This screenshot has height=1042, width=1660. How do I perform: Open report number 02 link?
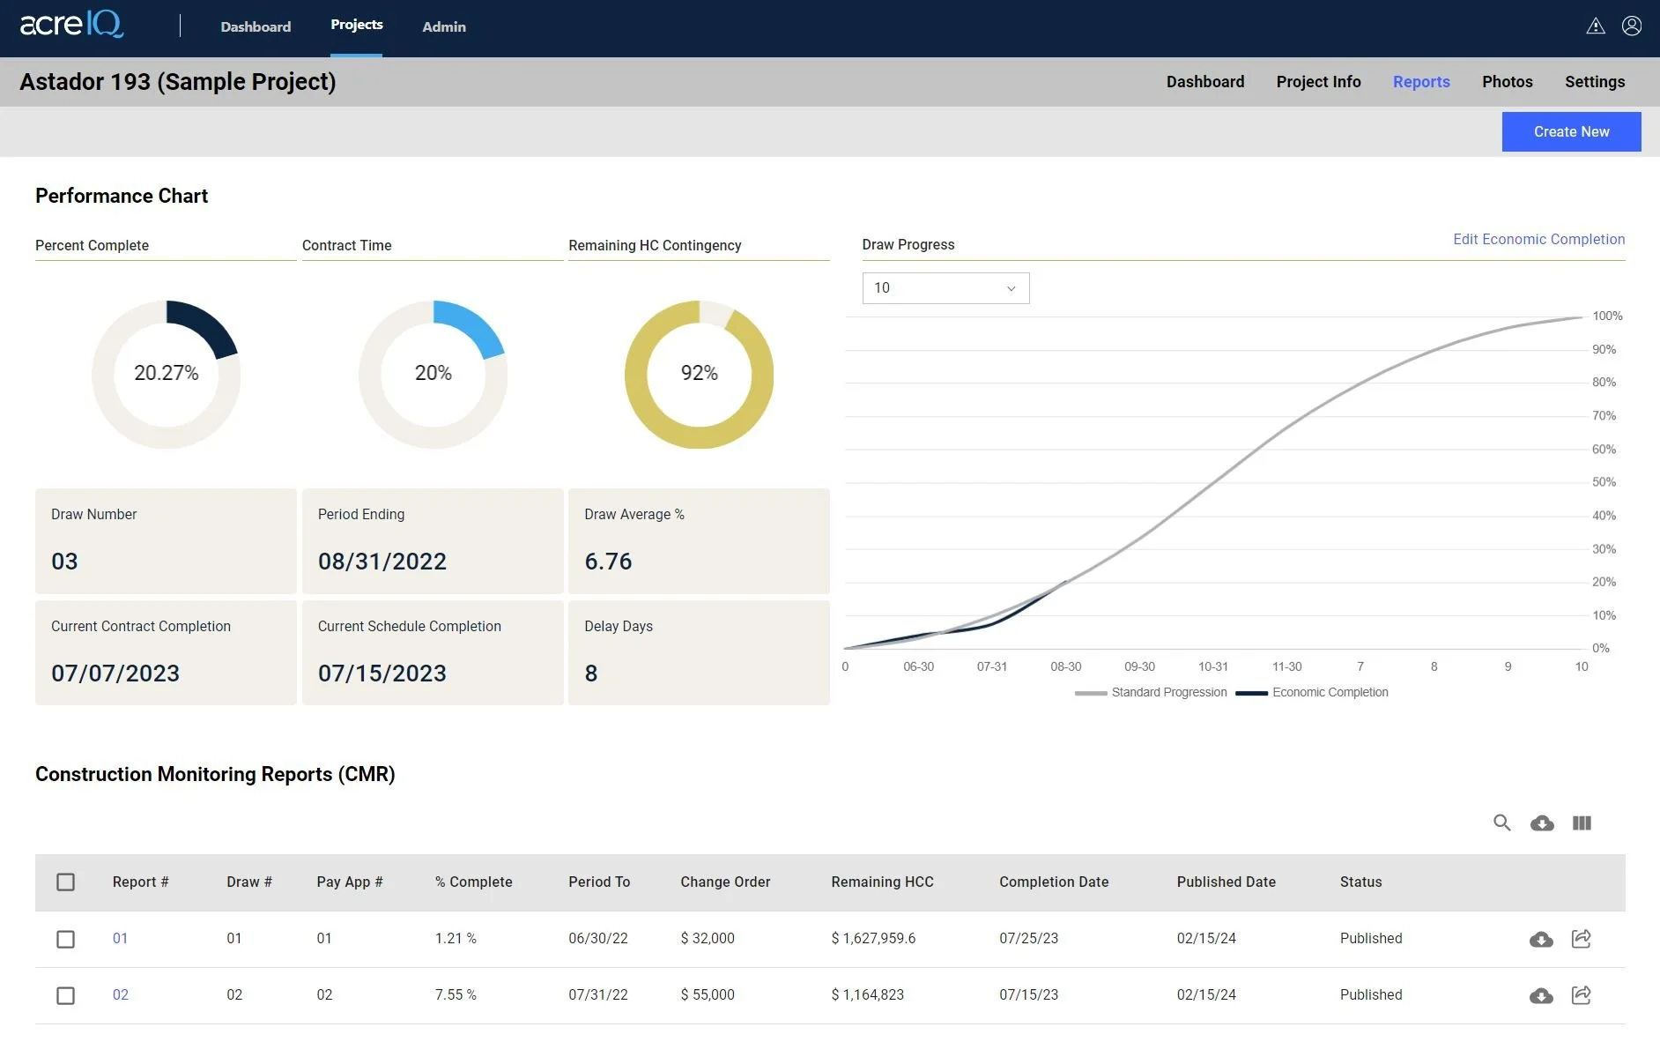(x=120, y=995)
